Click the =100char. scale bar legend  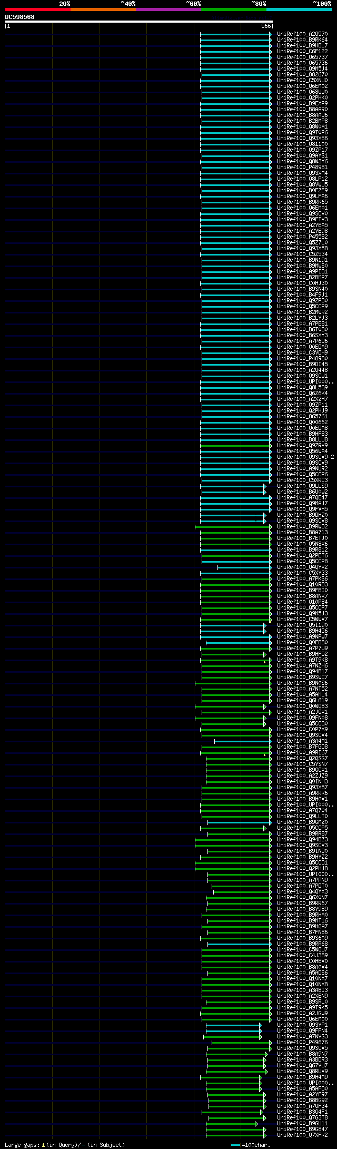251,1145
